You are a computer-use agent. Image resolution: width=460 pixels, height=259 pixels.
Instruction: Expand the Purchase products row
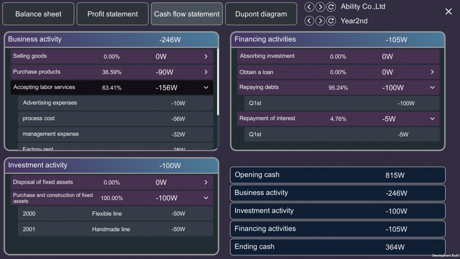[x=206, y=72]
